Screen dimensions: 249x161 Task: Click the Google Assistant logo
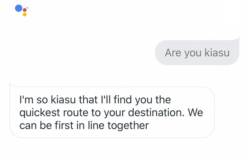pos(21,10)
